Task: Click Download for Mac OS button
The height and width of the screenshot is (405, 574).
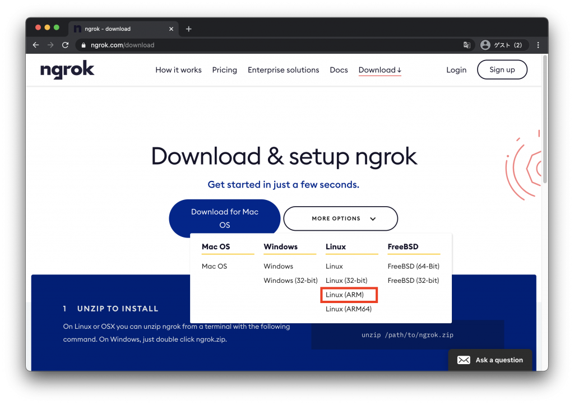Action: click(224, 218)
